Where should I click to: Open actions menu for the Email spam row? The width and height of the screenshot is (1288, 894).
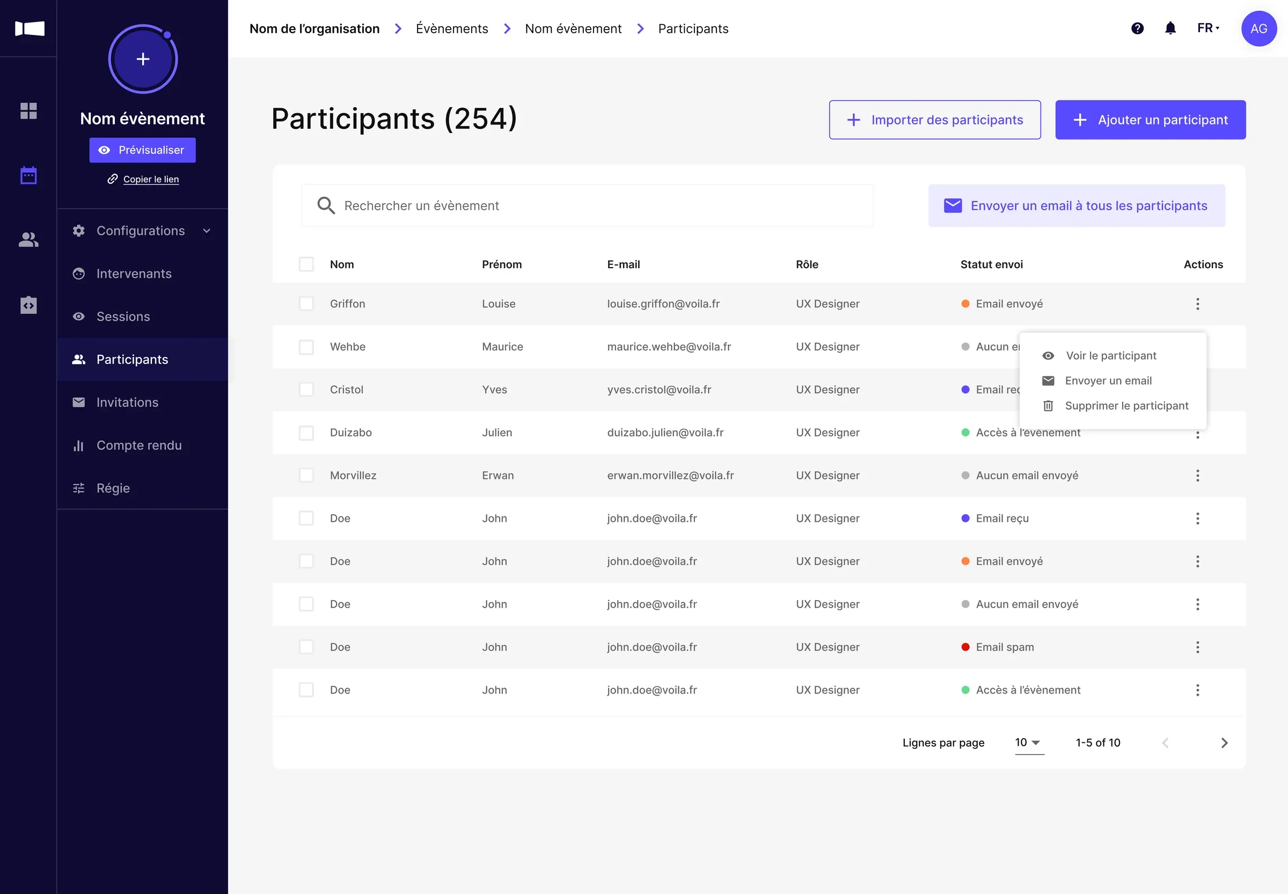point(1198,647)
